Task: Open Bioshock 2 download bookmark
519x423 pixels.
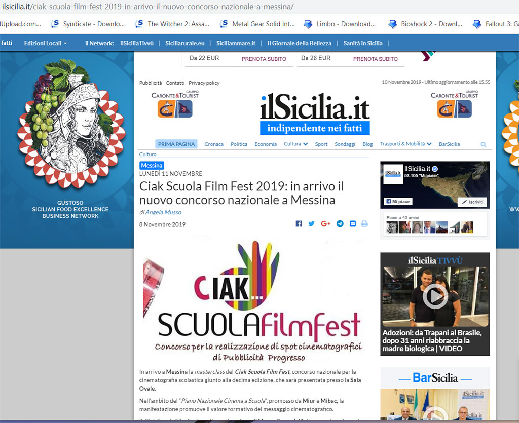Action: tap(425, 24)
